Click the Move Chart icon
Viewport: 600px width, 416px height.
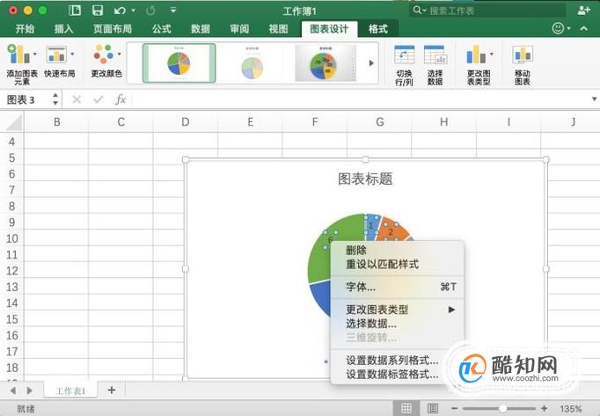point(523,55)
